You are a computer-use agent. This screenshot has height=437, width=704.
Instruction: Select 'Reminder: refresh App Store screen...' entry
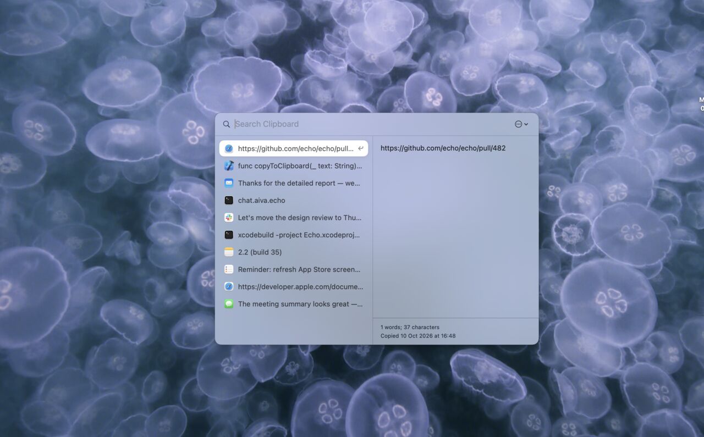[x=294, y=269]
